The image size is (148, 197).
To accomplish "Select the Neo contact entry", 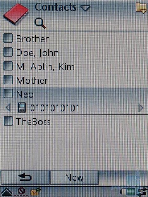I will pyautogui.click(x=74, y=94).
